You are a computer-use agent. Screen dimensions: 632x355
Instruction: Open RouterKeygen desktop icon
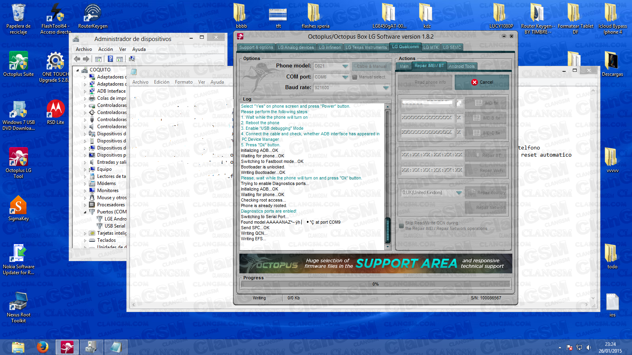[x=93, y=16]
